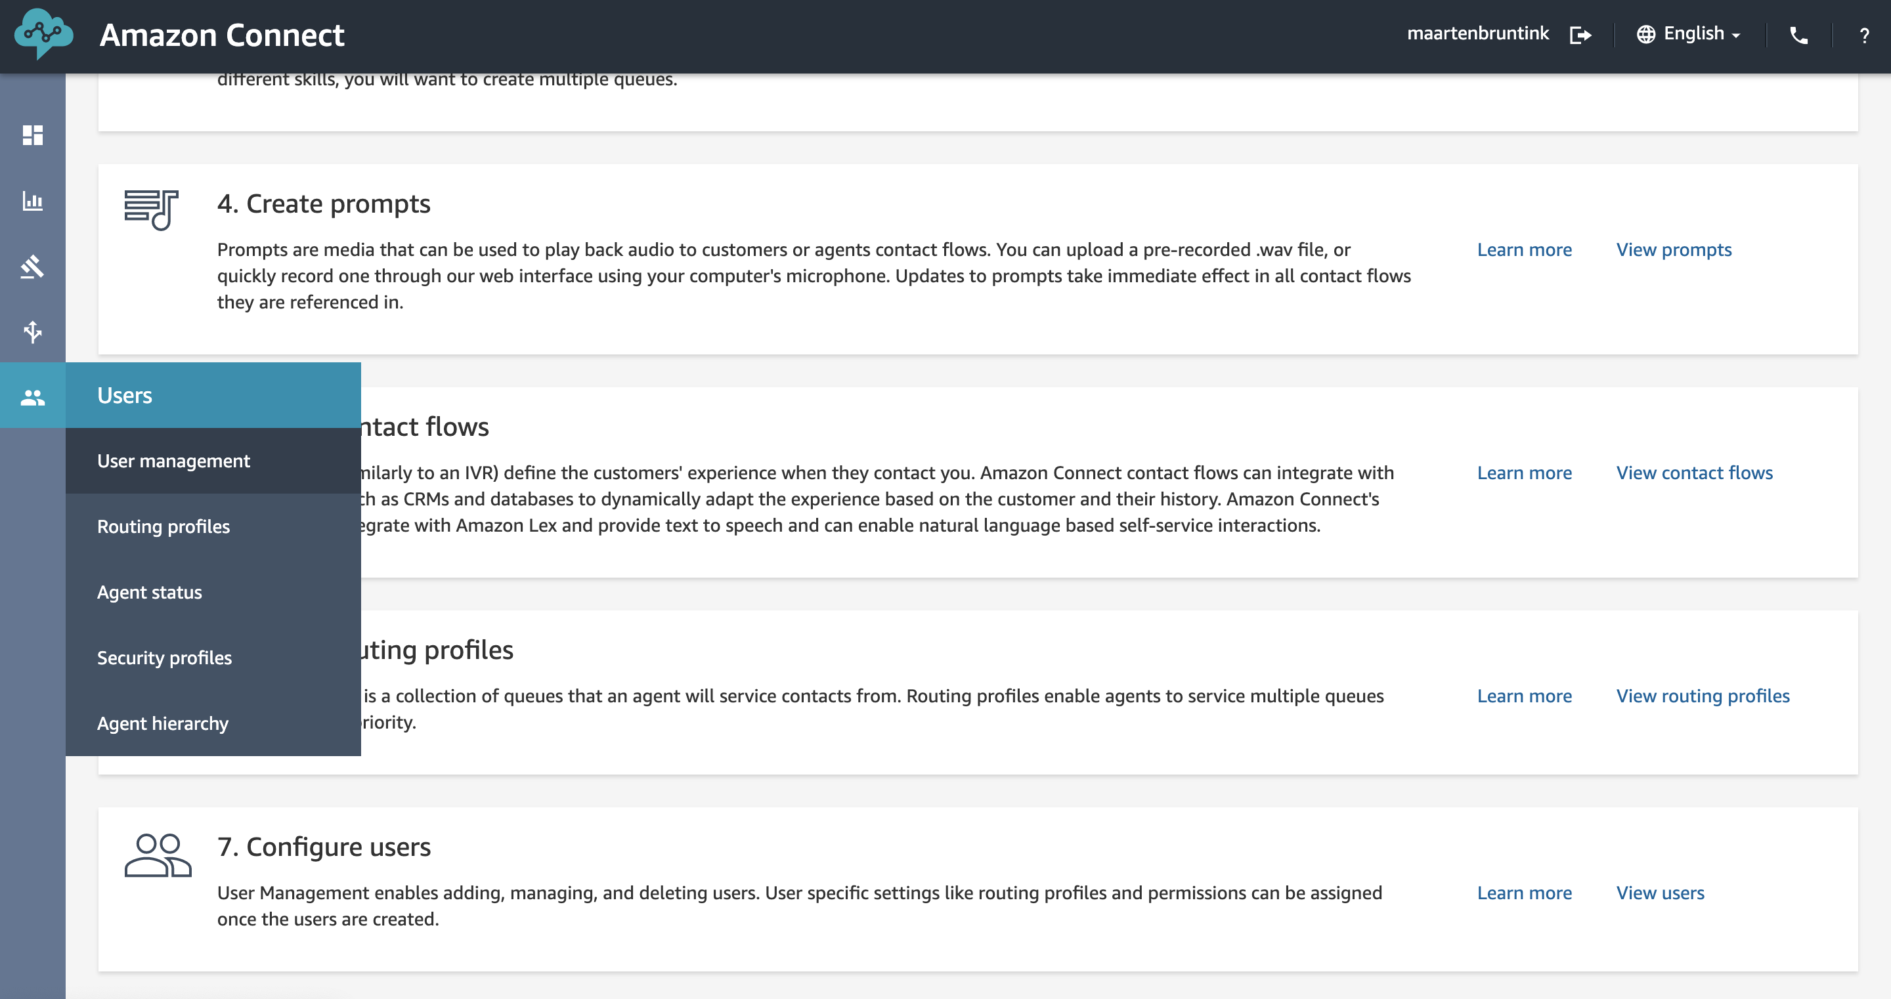The height and width of the screenshot is (999, 1891).
Task: Open the View routing profiles link
Action: [x=1703, y=696]
